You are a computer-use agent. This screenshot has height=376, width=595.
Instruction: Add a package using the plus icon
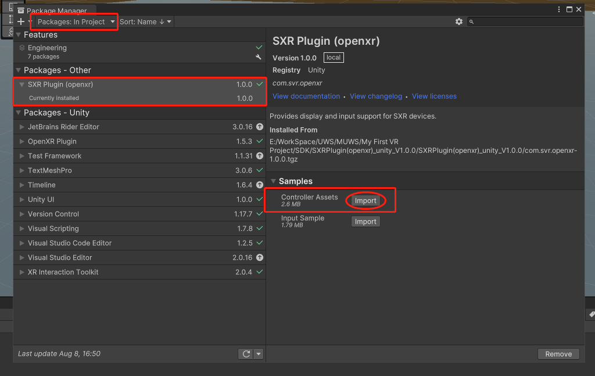pos(20,22)
